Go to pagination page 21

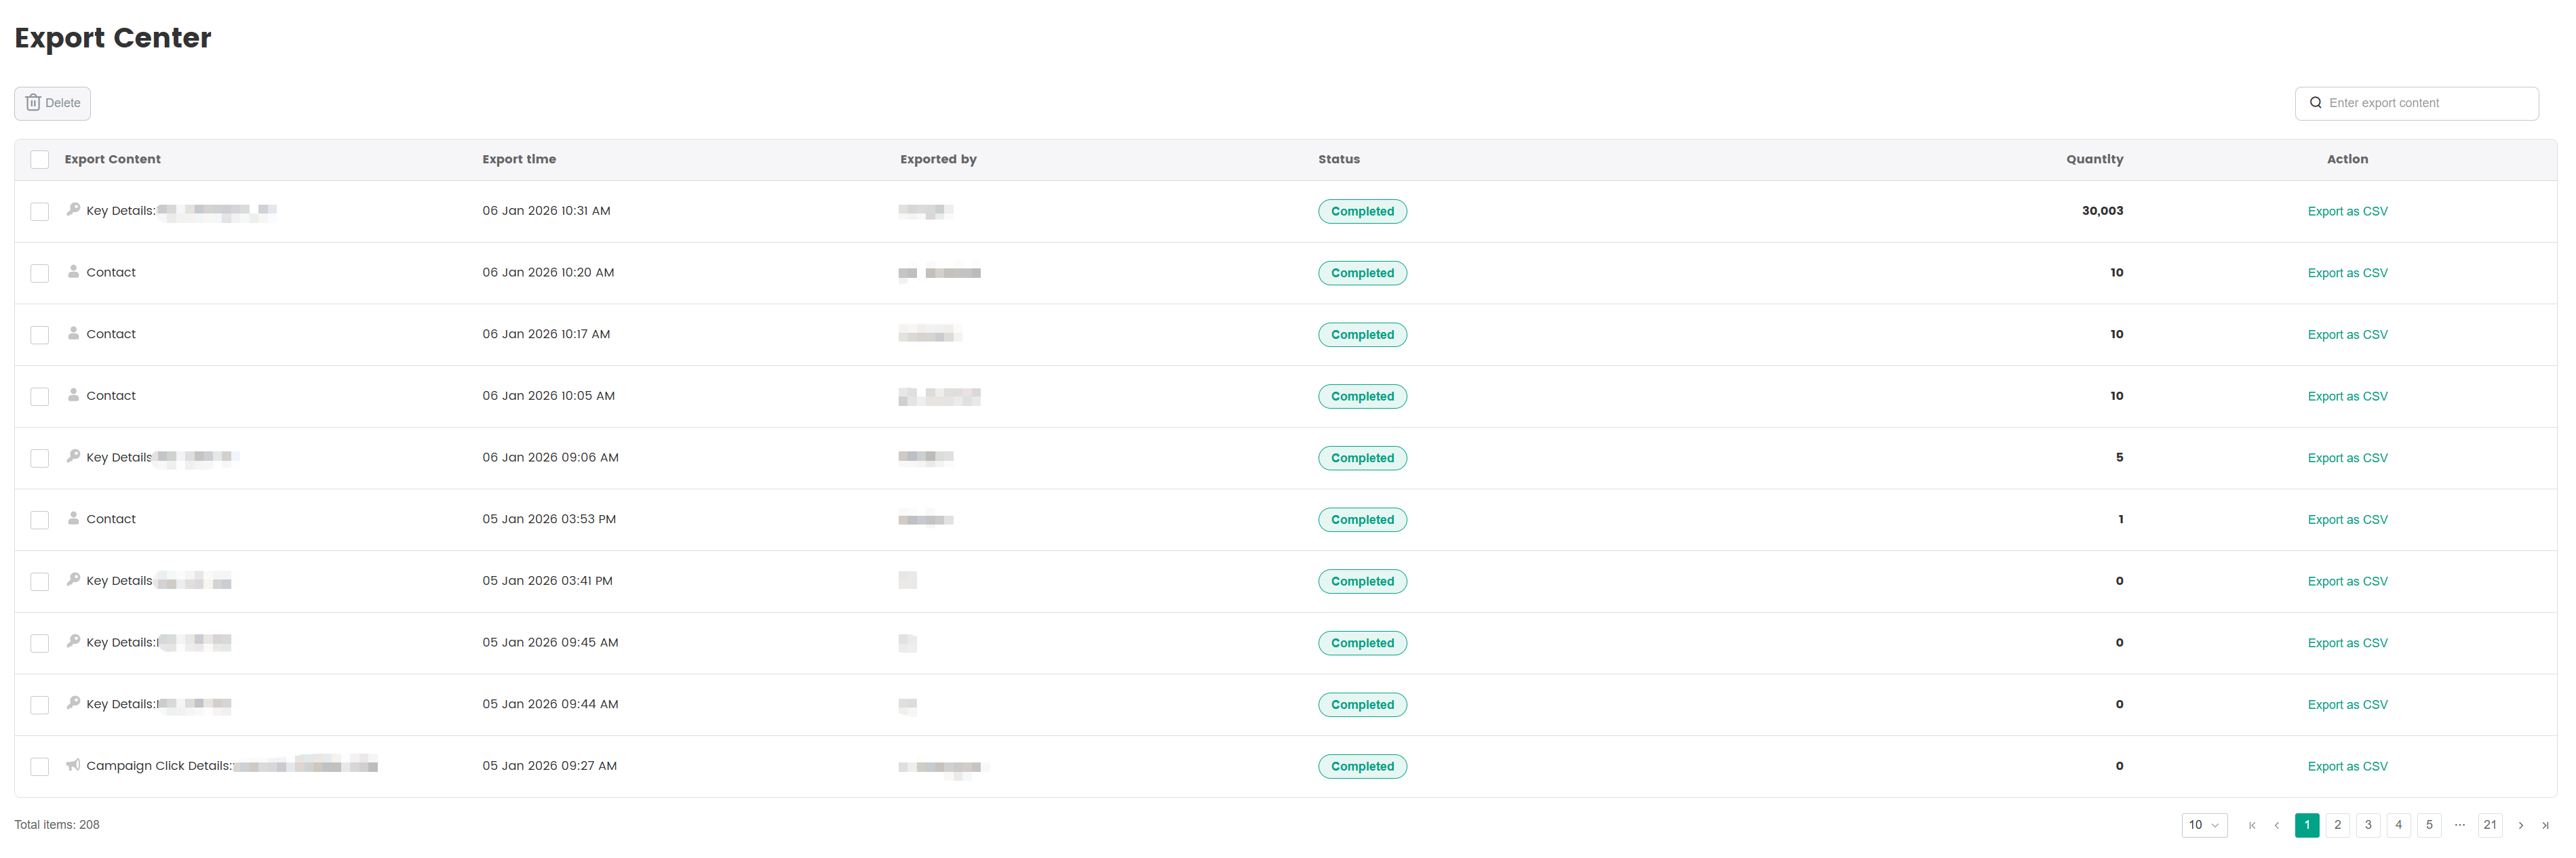[x=2490, y=825]
